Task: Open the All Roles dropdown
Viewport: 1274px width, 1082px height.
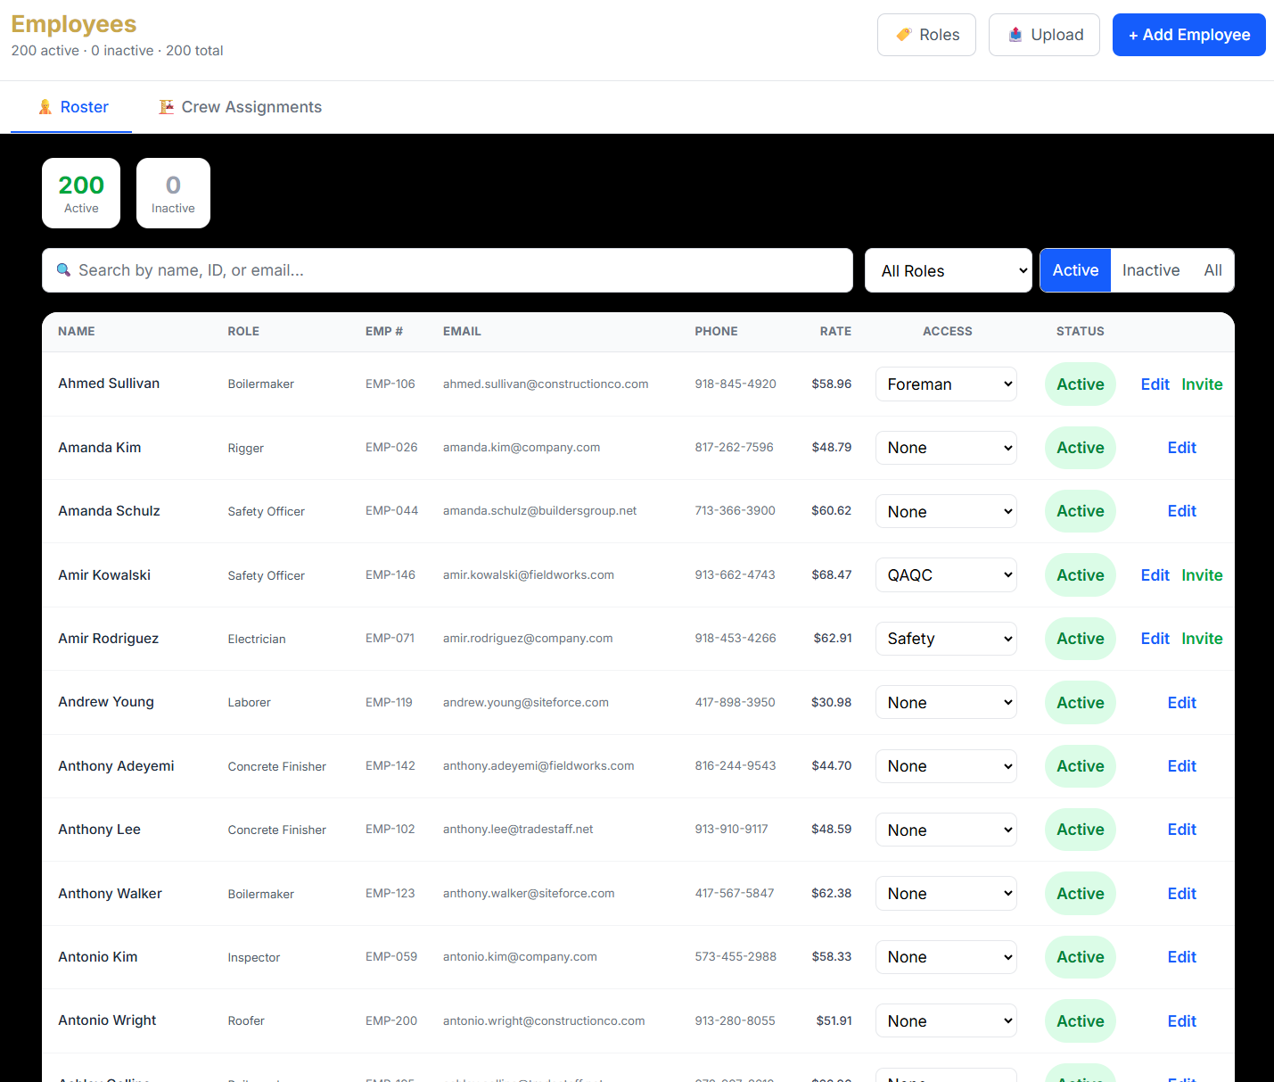Action: [948, 270]
